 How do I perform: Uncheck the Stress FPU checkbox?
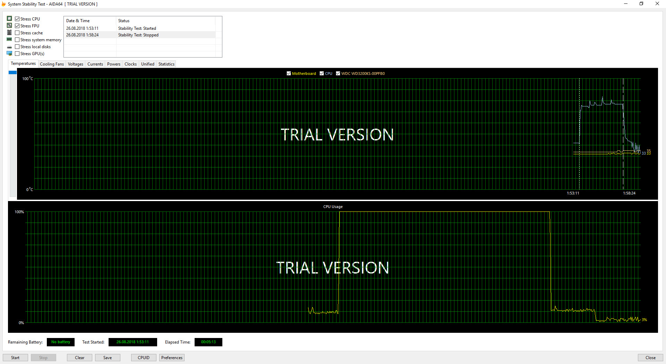[x=17, y=26]
